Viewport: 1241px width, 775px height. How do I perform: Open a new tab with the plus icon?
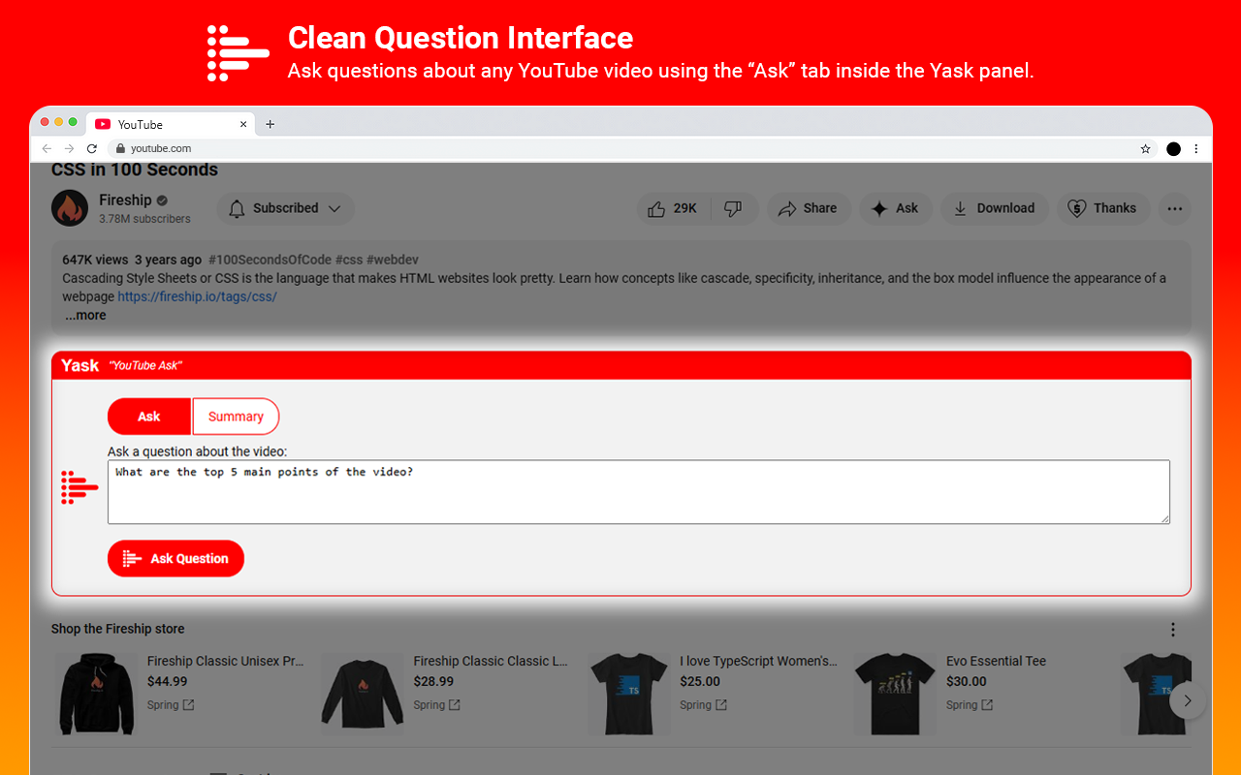[270, 124]
